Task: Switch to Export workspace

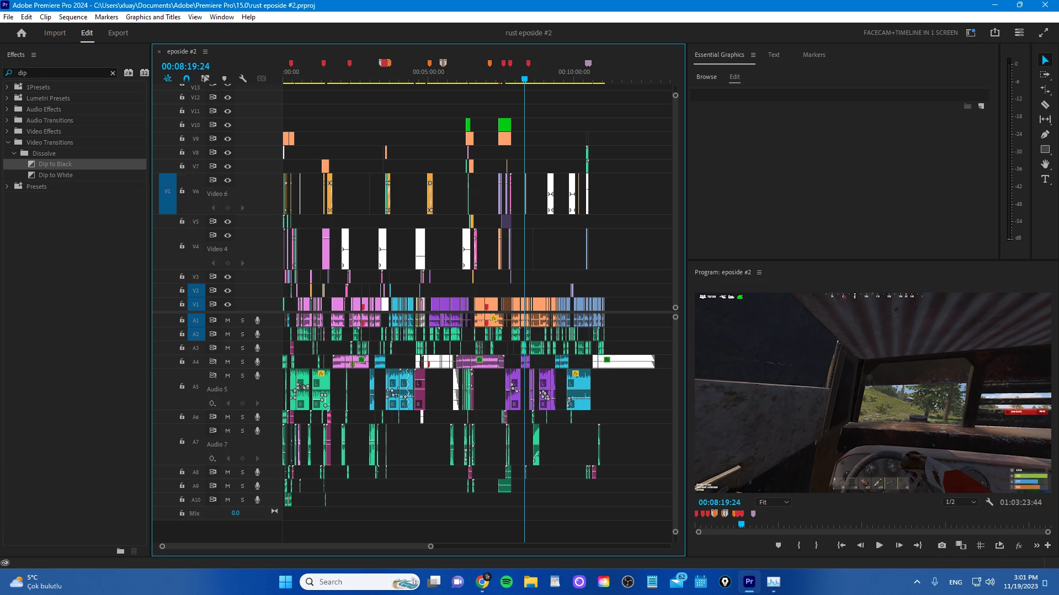Action: pyautogui.click(x=118, y=33)
